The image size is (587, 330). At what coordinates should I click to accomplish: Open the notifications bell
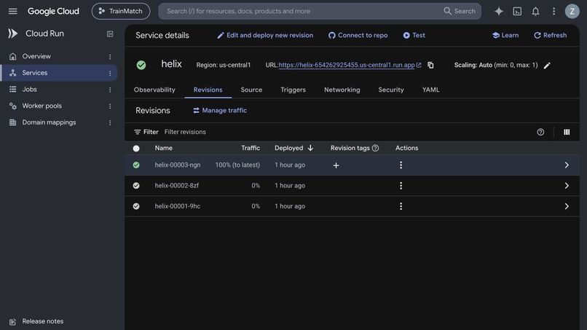pos(535,11)
